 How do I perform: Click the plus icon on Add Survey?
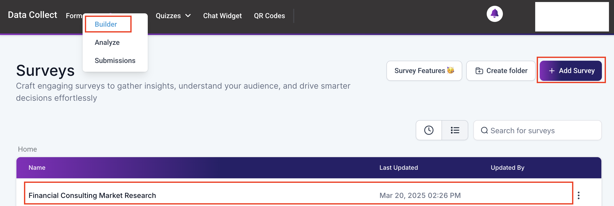tap(552, 71)
